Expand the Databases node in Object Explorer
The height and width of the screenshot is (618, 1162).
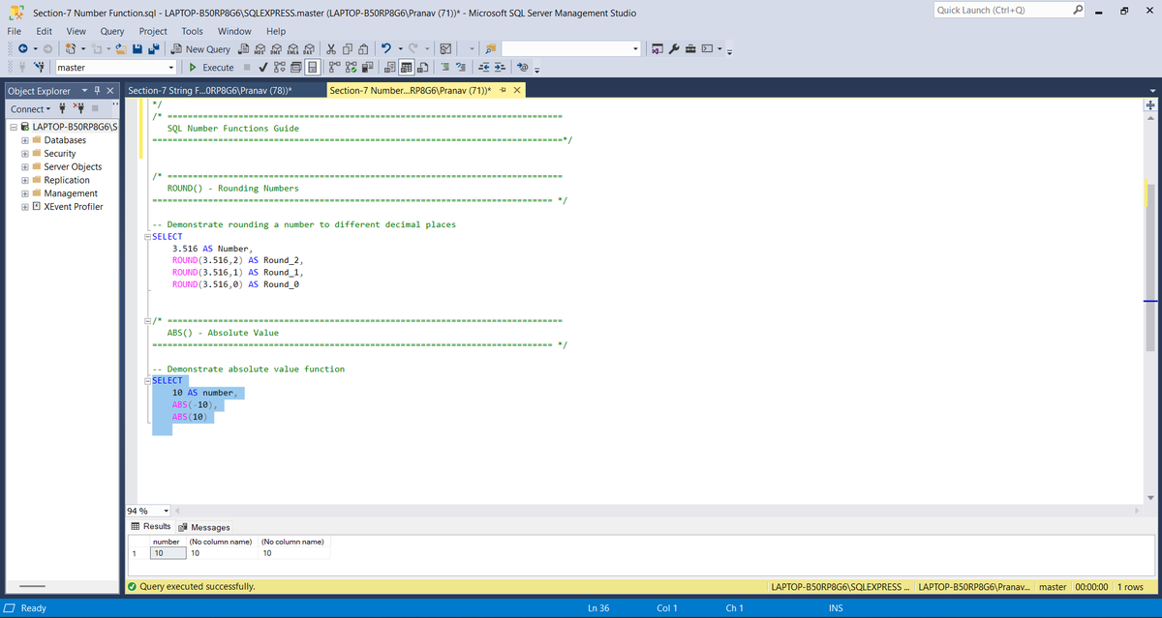(22, 139)
